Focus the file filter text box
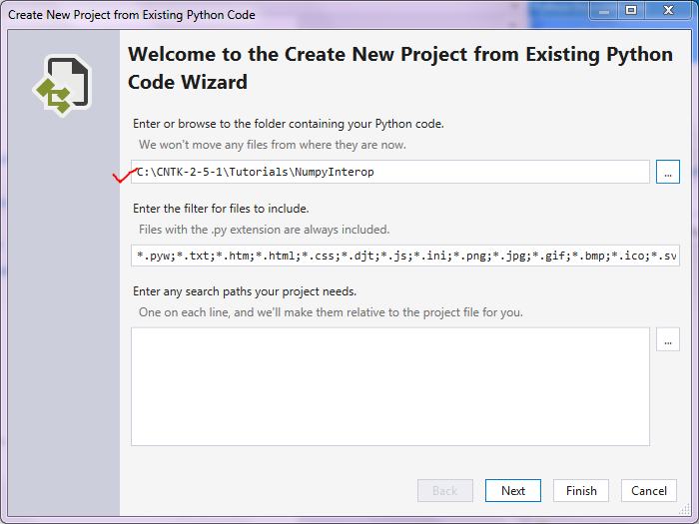 (404, 256)
